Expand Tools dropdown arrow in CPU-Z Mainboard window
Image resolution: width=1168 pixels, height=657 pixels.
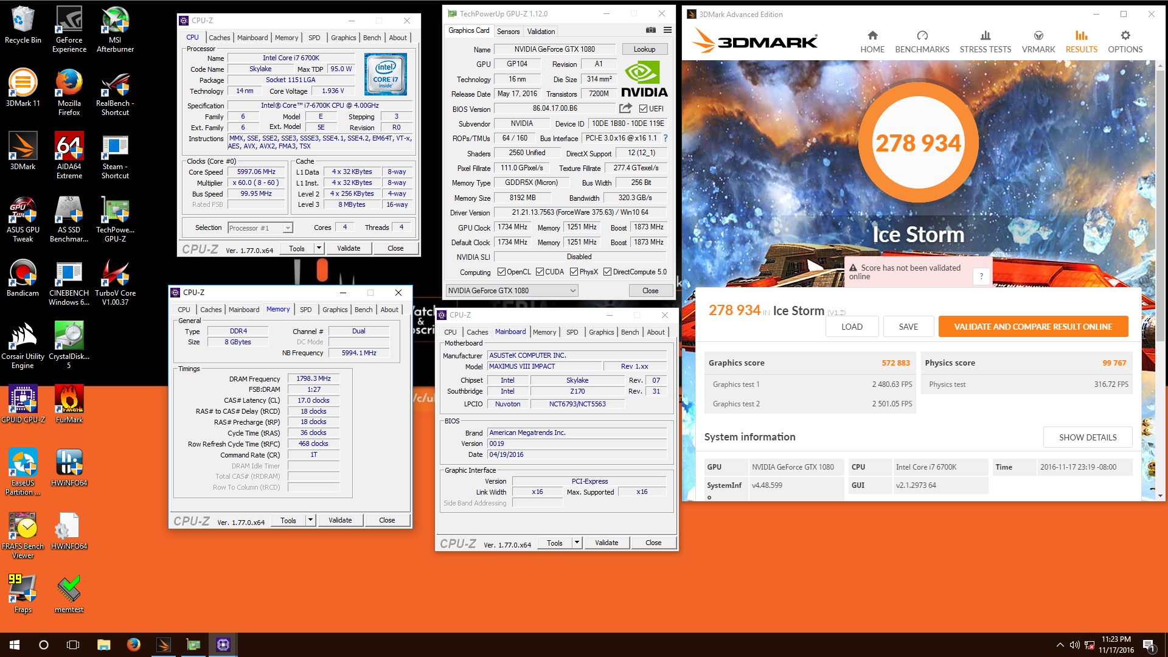coord(577,543)
